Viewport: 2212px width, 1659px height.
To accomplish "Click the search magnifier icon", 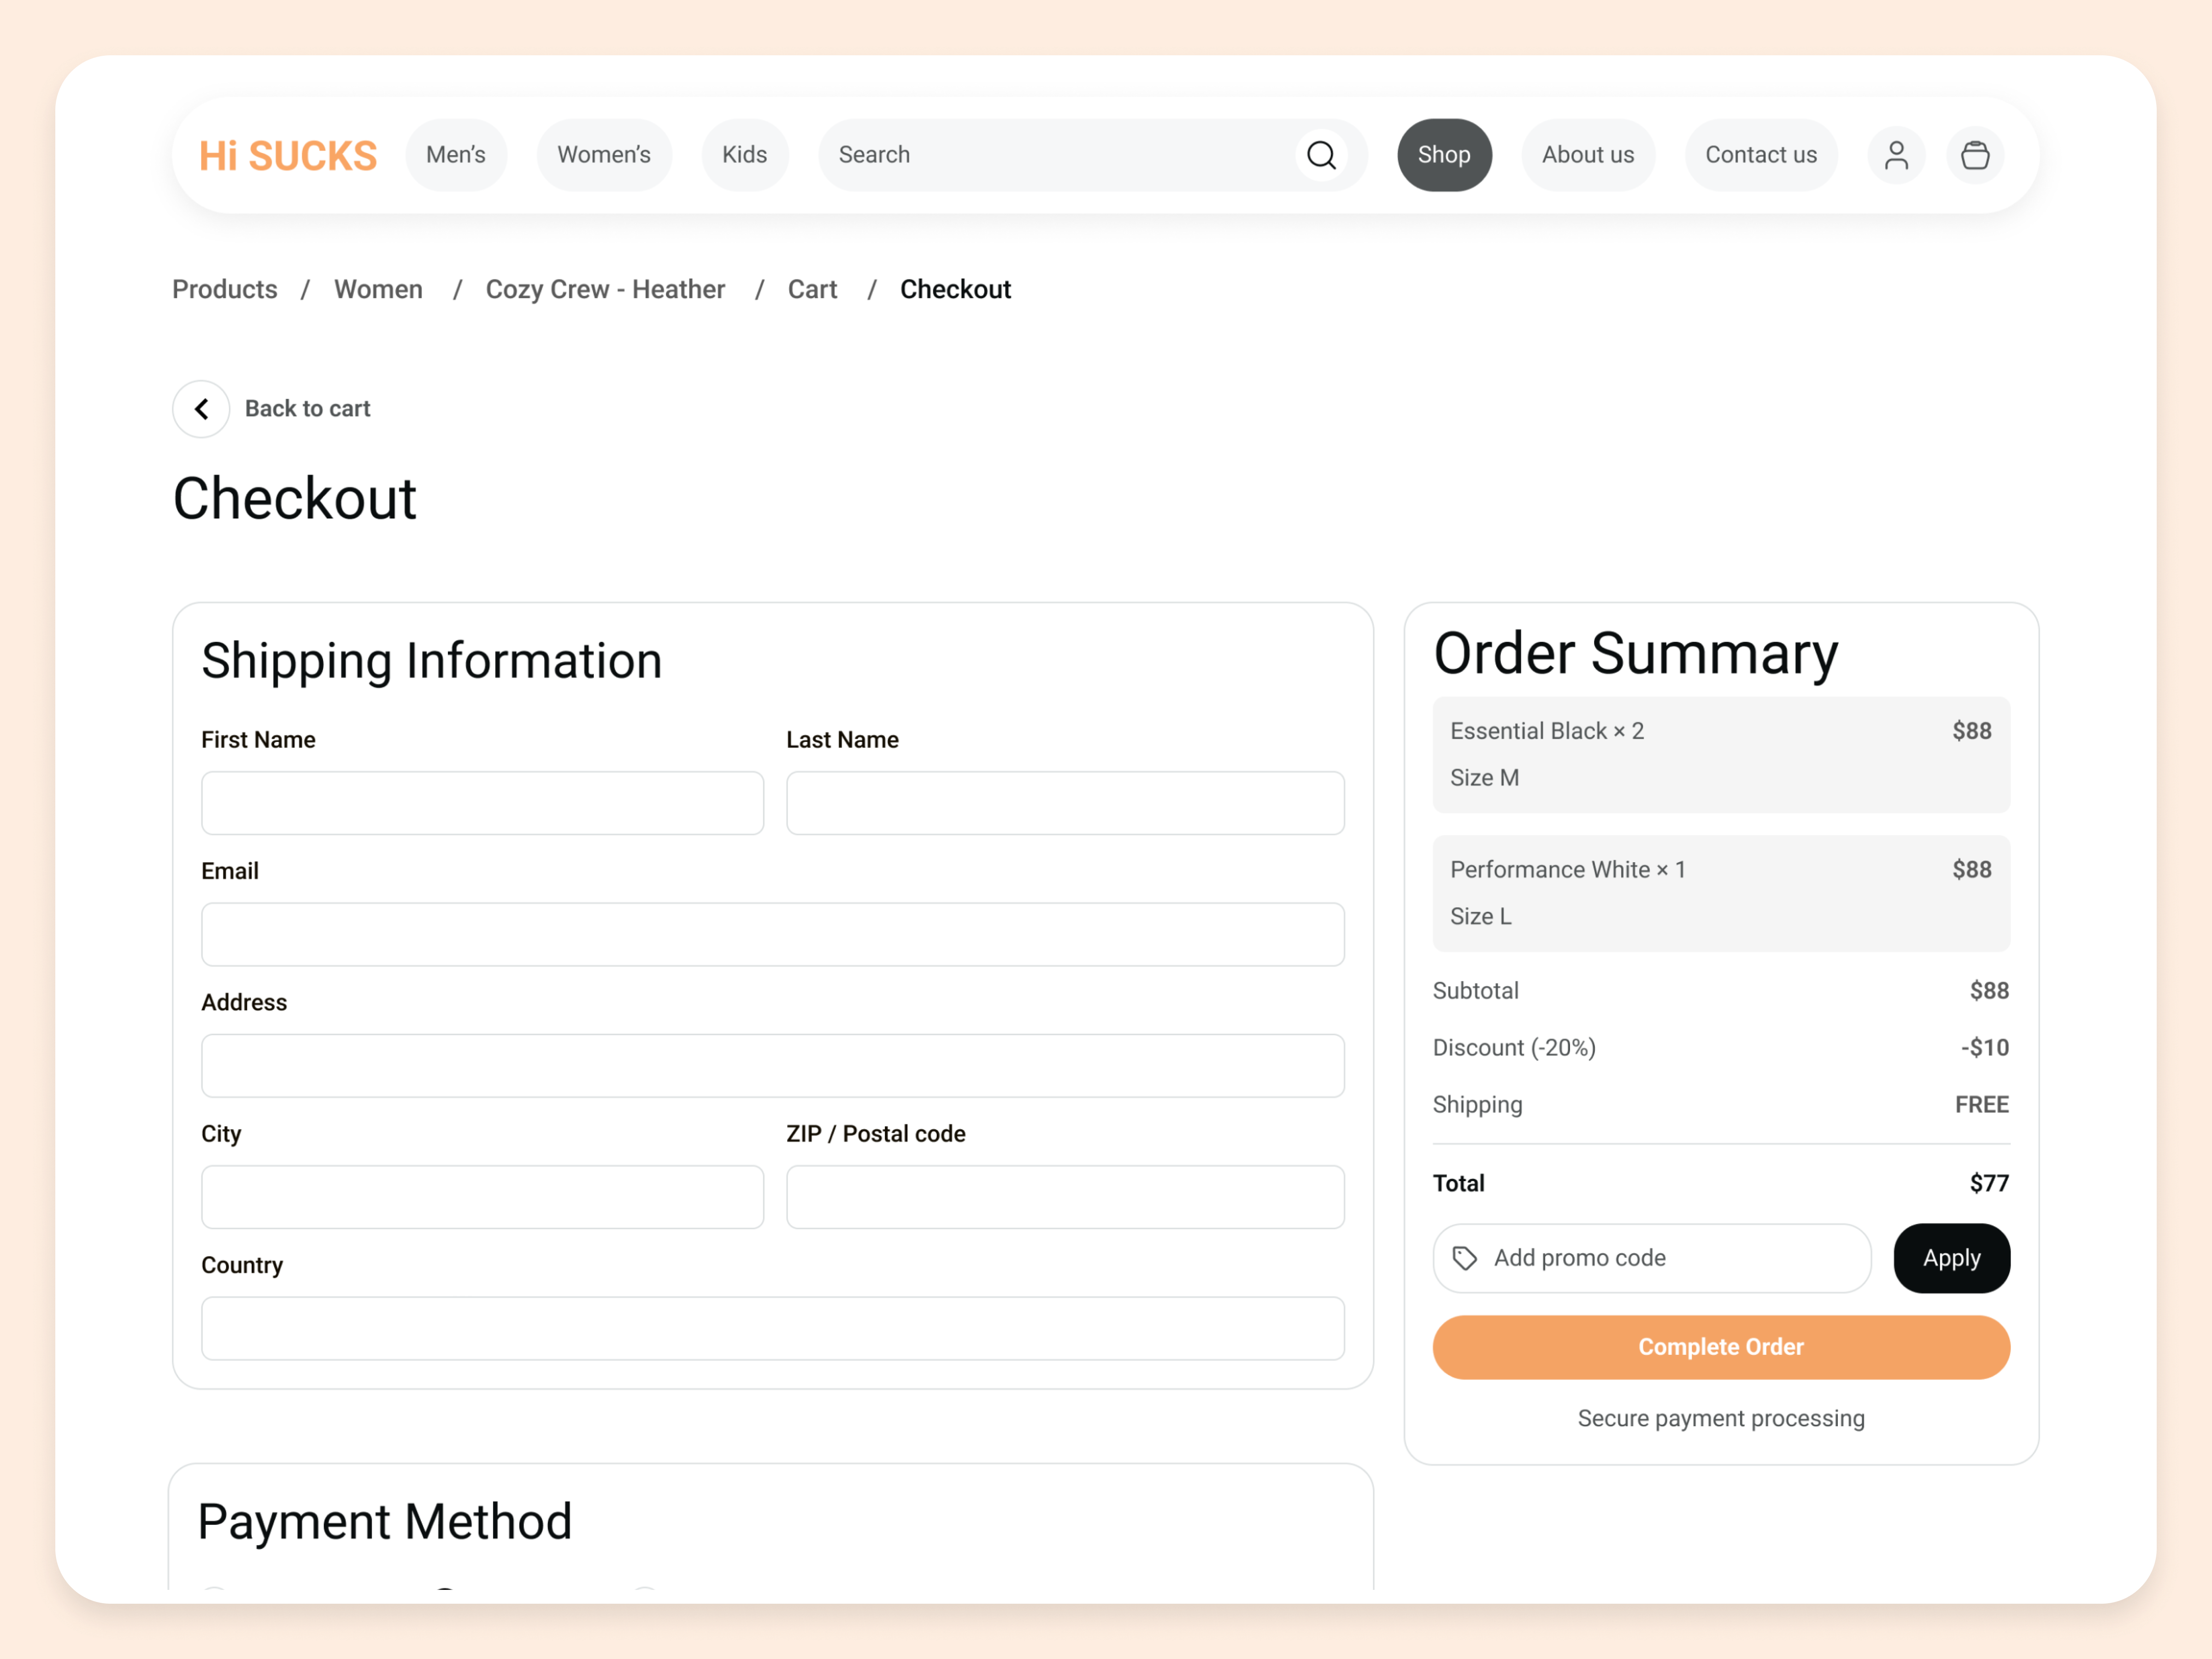I will pos(1321,155).
